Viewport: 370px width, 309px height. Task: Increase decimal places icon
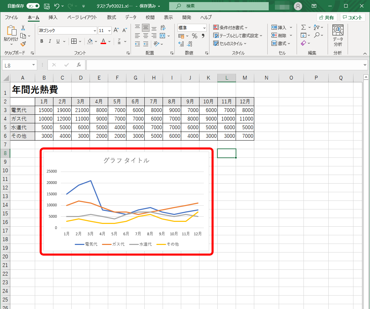click(181, 44)
